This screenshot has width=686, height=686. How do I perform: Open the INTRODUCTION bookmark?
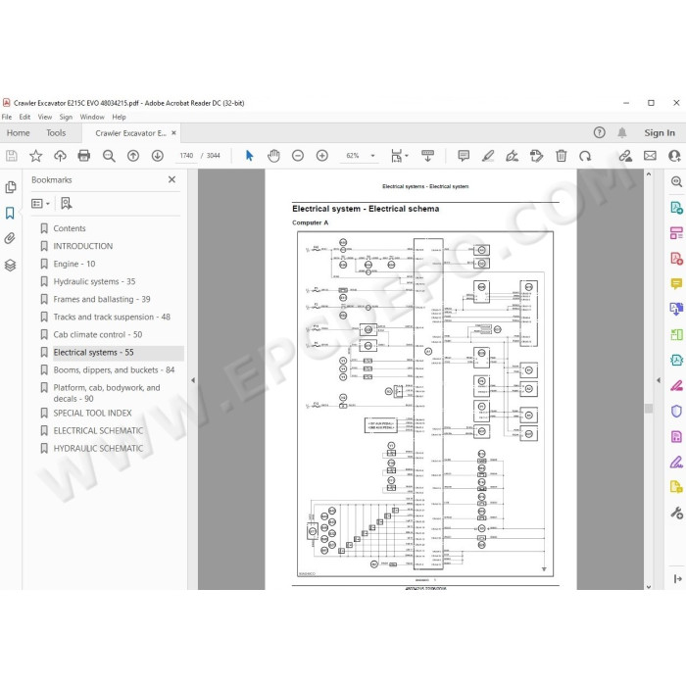coord(82,246)
